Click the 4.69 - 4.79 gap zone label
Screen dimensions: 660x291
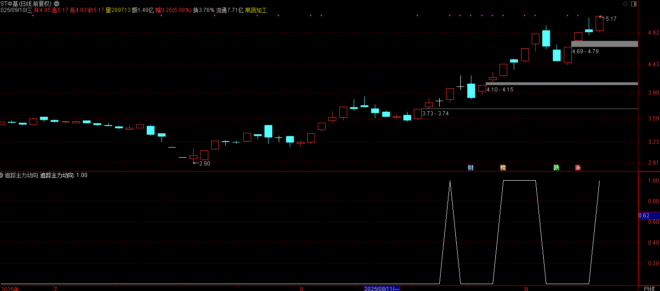point(585,51)
